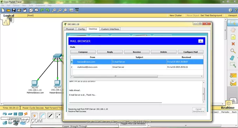Zoom out with the minus magnifier
Viewport: 238px width, 128px height.
pyautogui.click(x=65, y=10)
